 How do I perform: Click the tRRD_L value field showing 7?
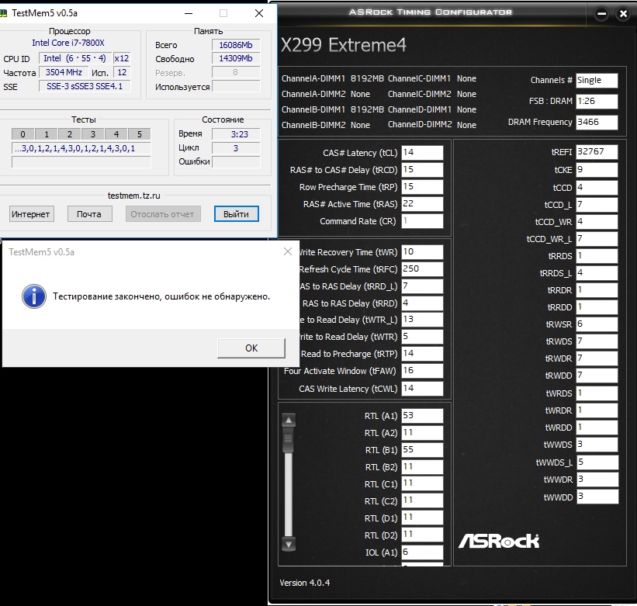point(422,286)
